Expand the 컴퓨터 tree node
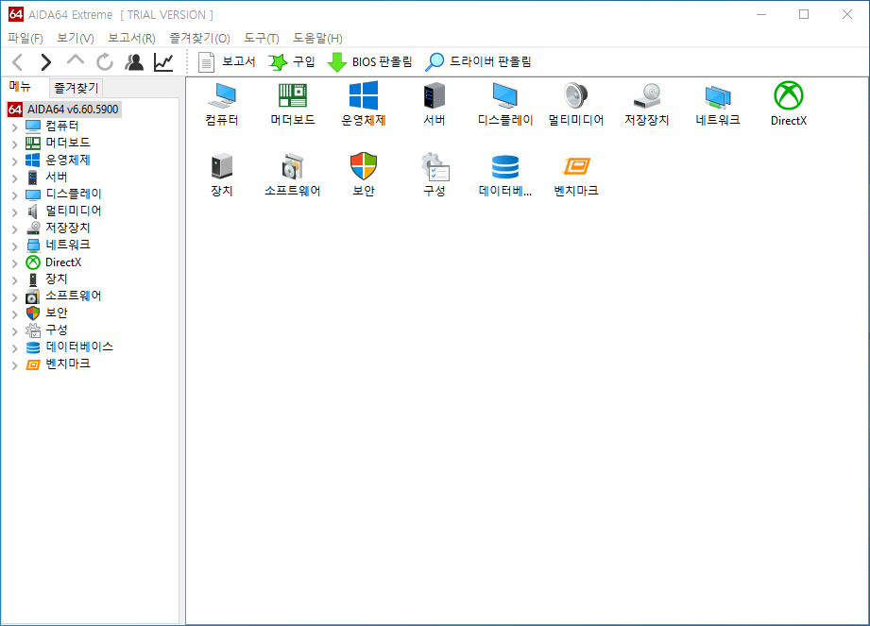Viewport: 870px width, 626px height. [x=14, y=127]
